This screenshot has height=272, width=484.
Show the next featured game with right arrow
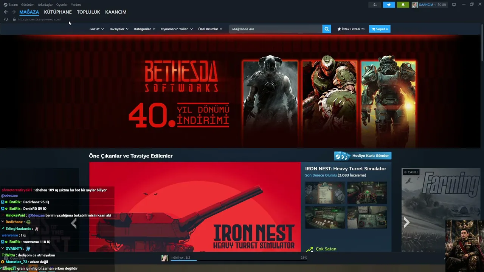click(x=407, y=222)
